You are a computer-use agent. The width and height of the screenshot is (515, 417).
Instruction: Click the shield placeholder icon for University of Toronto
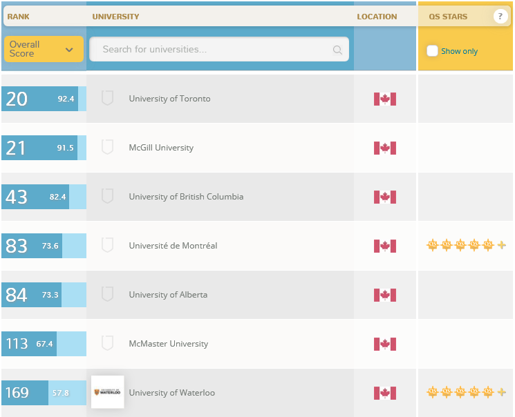[107, 98]
